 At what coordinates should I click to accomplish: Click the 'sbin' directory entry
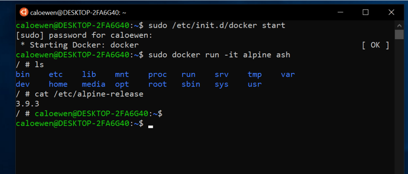coord(191,84)
